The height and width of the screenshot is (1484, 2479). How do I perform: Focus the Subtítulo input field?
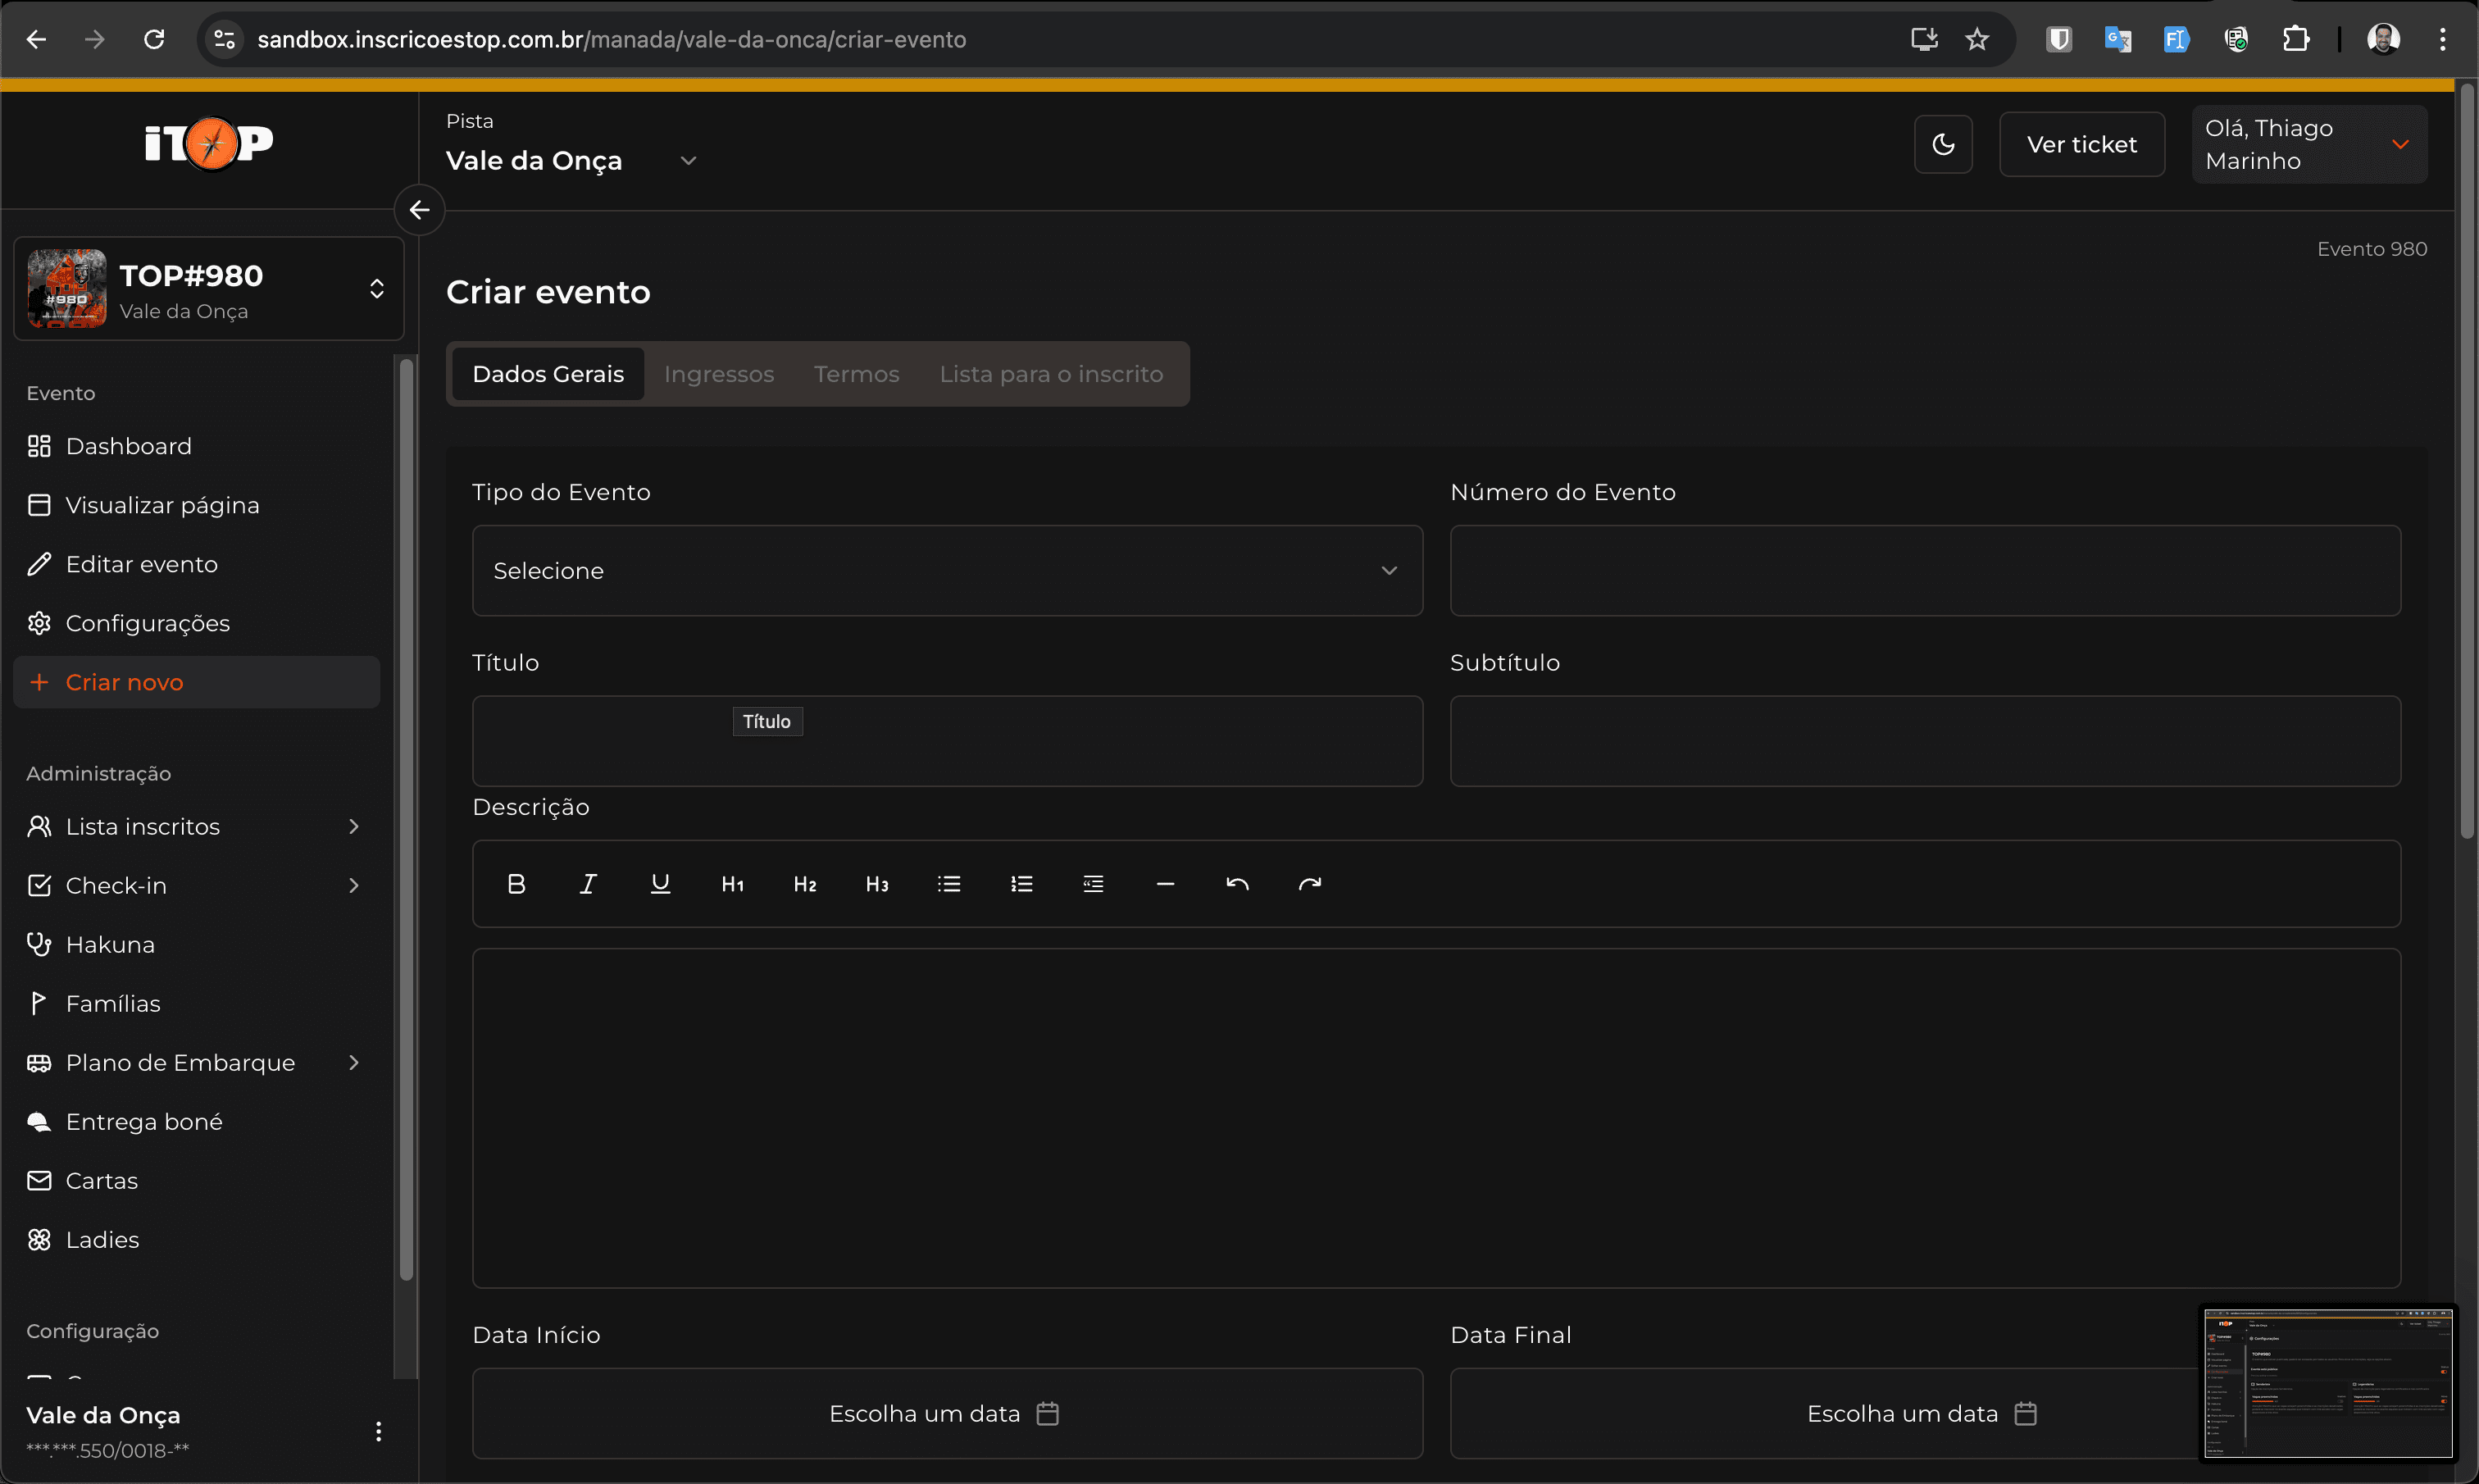tap(1925, 741)
